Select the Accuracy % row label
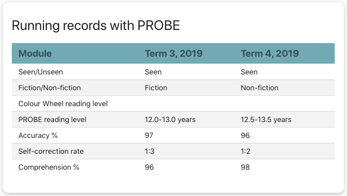 point(38,136)
